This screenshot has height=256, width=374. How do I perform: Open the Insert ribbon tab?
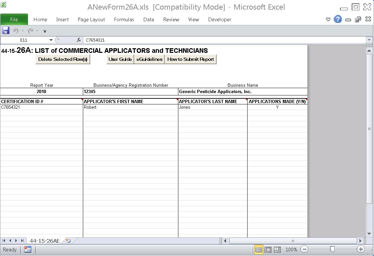coord(62,20)
